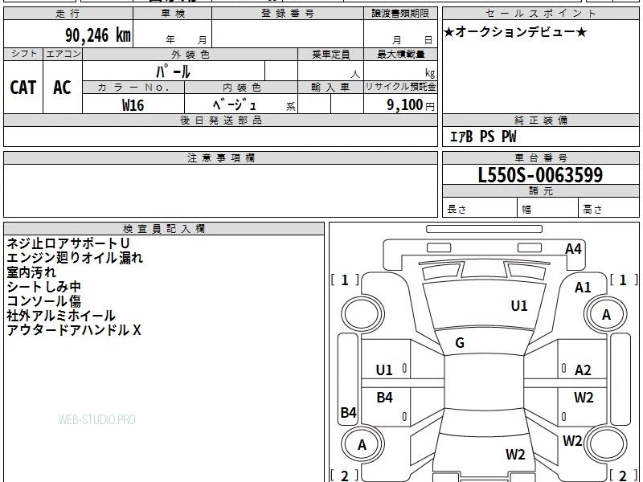Click the U1 mark on the hood
The height and width of the screenshot is (482, 643).
point(518,306)
